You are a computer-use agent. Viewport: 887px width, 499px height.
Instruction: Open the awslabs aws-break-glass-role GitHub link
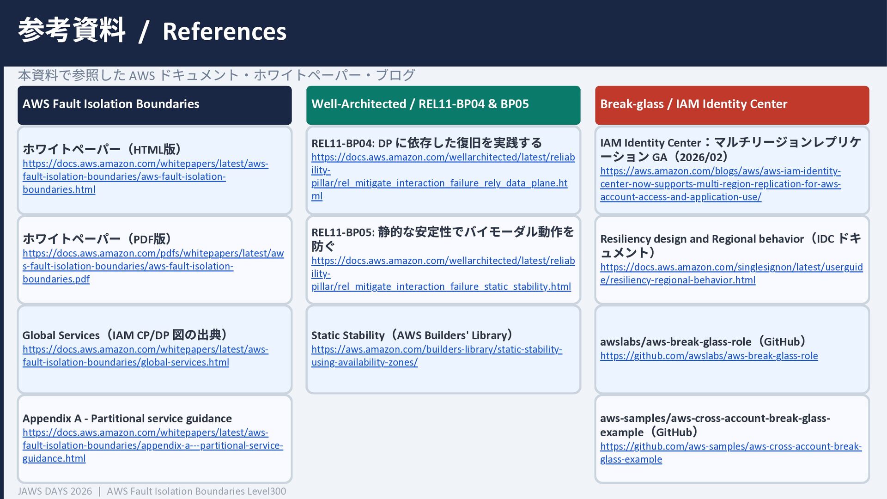pyautogui.click(x=709, y=356)
